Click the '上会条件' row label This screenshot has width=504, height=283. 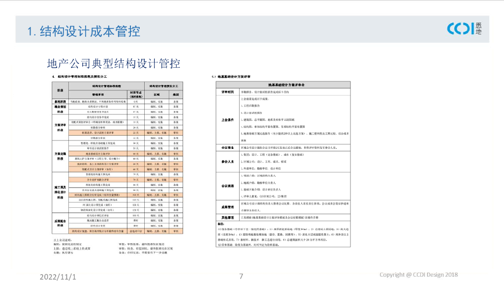pos(227,120)
